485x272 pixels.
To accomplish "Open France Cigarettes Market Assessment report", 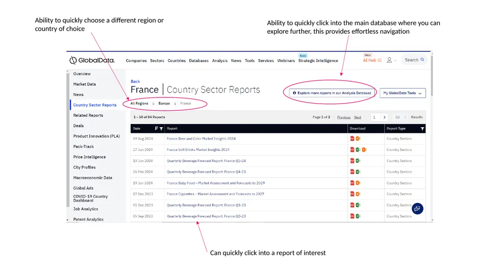I will [216, 194].
